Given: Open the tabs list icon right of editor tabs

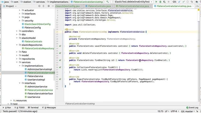Looking at the screenshot, I should [197, 6].
